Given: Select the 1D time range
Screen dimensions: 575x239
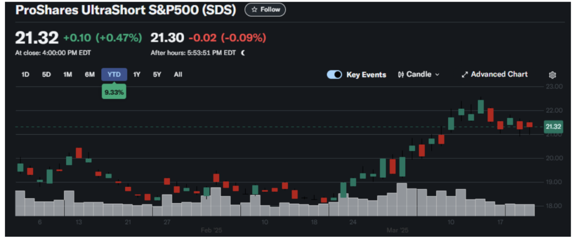Looking at the screenshot, I should click(x=25, y=75).
